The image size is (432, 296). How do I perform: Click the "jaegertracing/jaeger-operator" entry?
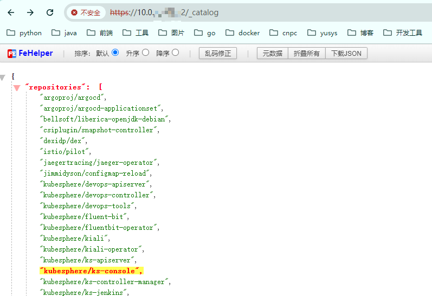100,163
